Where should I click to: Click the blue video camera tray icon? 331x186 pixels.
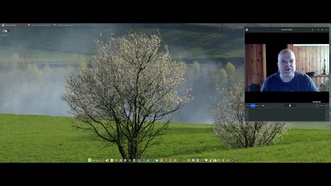[x=215, y=160]
